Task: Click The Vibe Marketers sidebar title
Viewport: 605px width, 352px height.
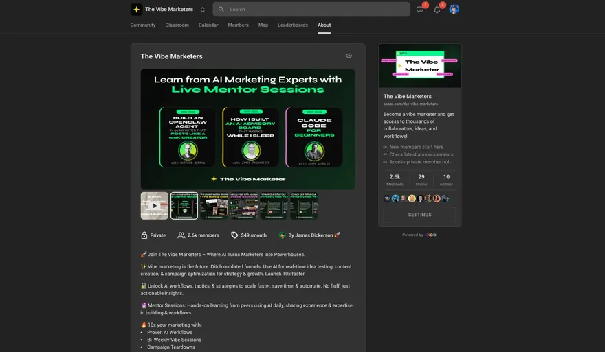Action: (x=408, y=96)
